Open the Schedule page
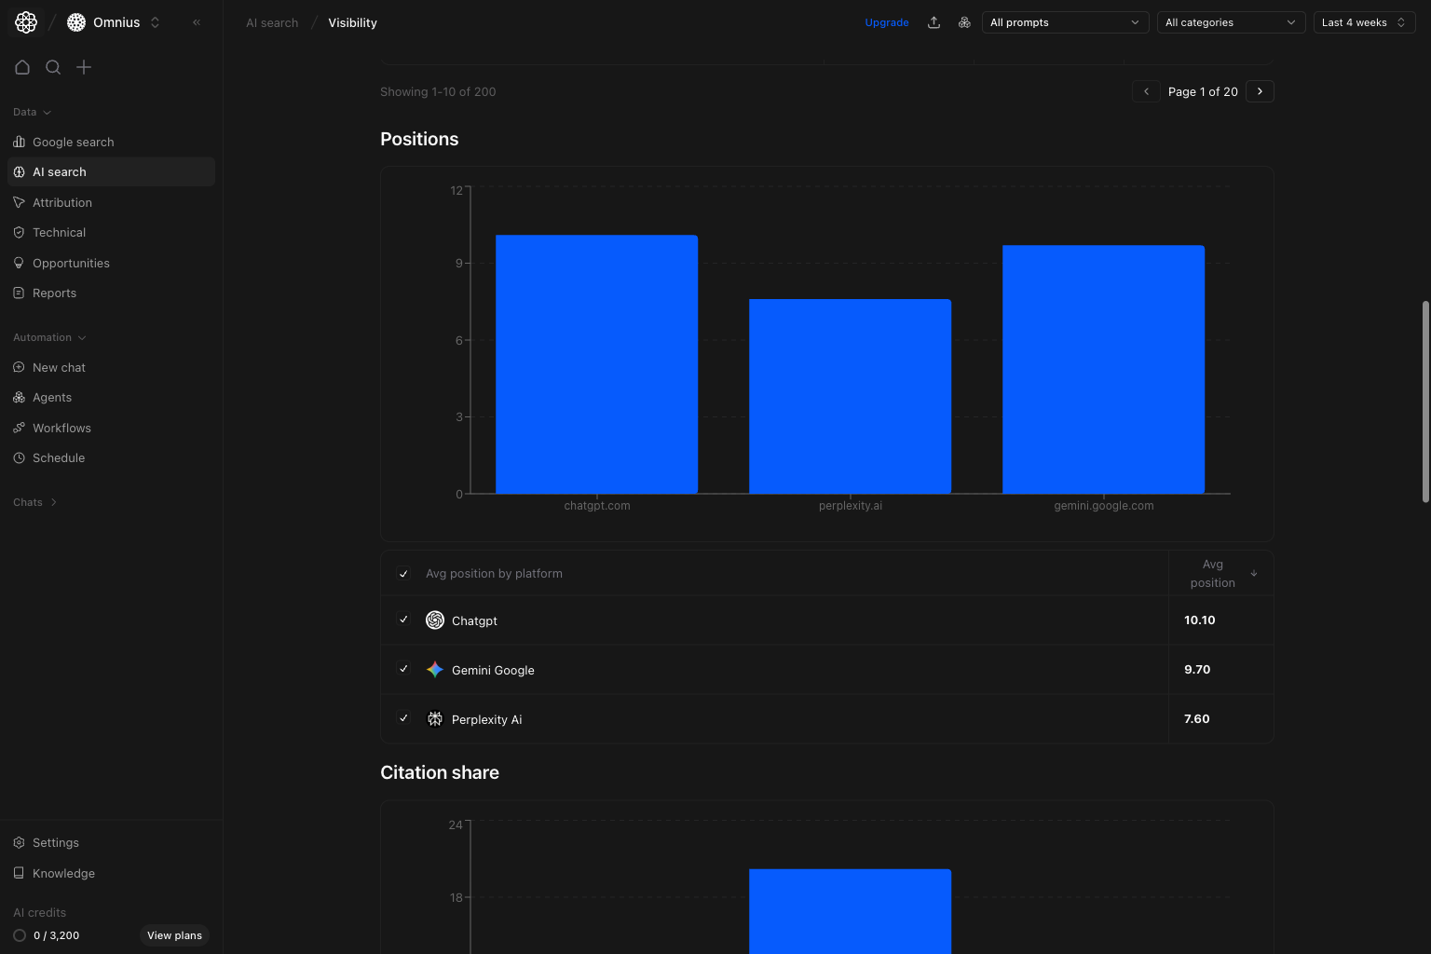 [x=59, y=457]
